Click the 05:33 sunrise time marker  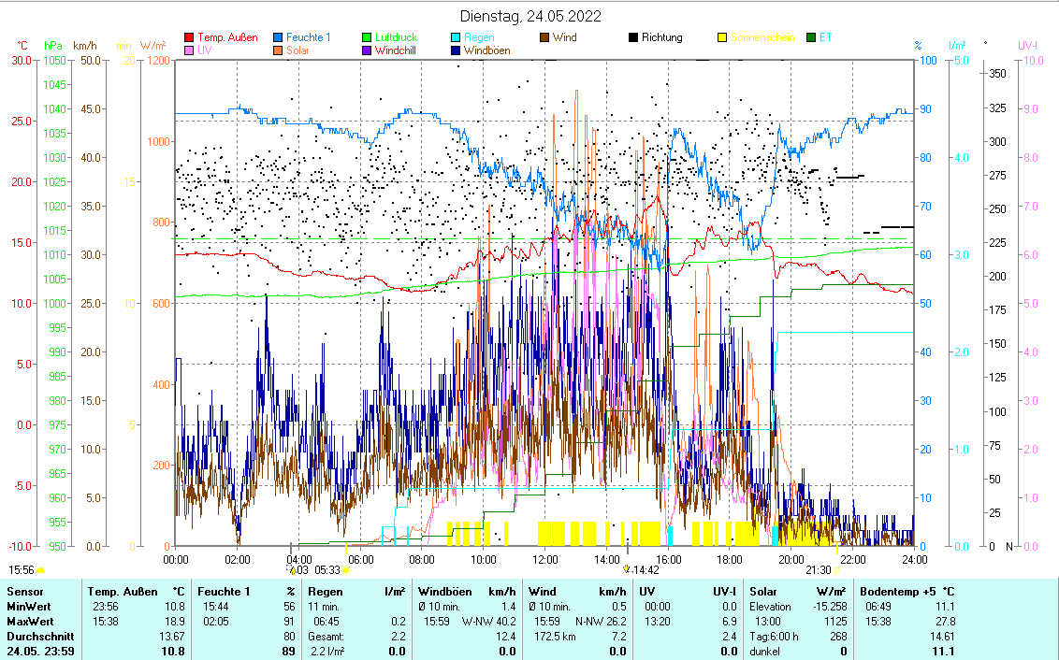(327, 569)
